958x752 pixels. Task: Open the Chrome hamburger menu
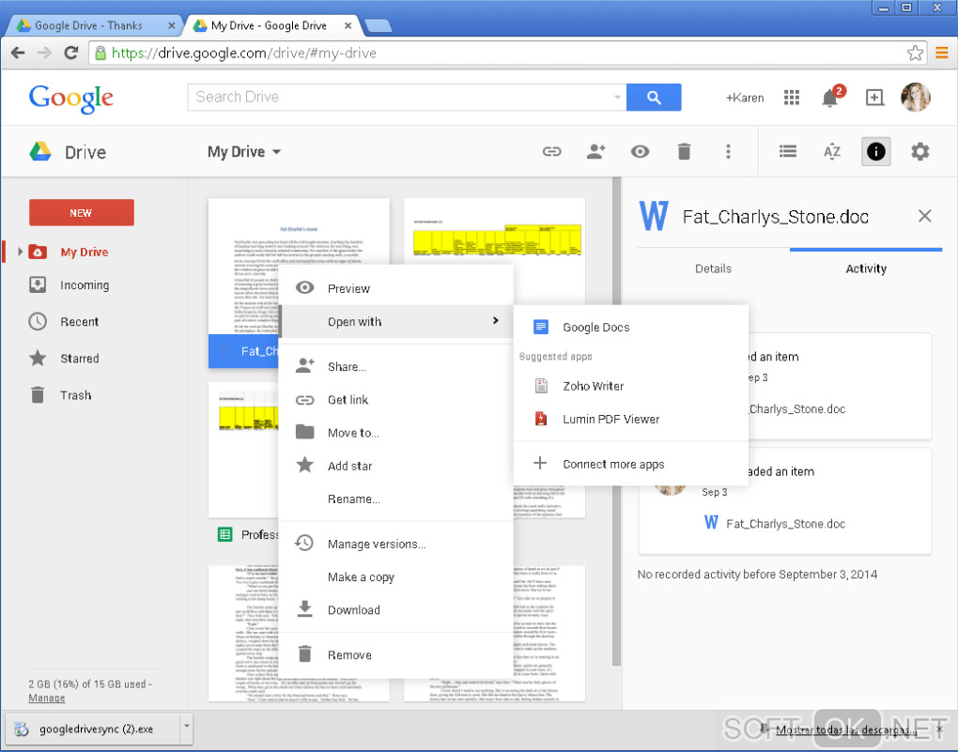[941, 54]
